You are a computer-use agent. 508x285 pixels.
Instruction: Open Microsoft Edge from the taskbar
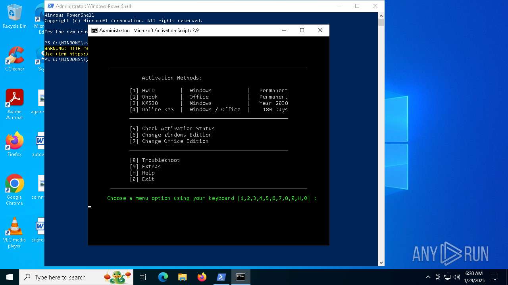(163, 277)
